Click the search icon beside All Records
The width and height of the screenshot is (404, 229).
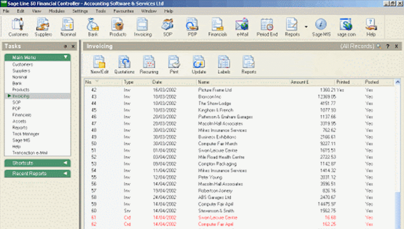[379, 47]
